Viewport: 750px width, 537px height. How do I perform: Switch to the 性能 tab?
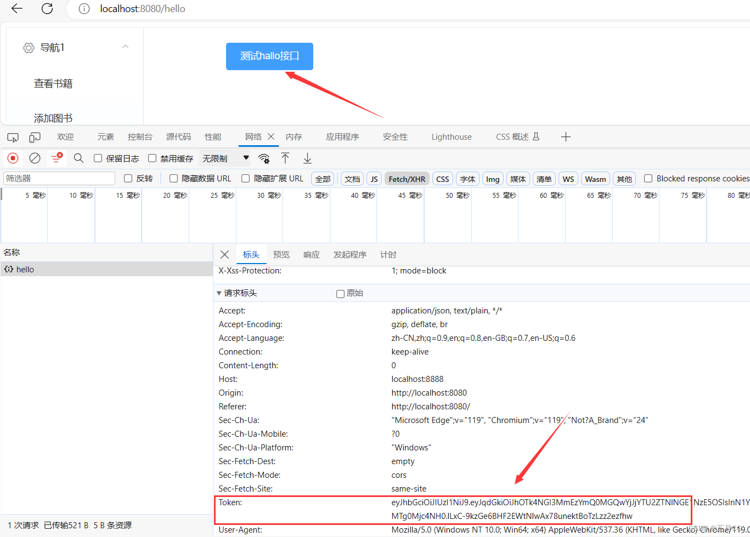pos(213,137)
